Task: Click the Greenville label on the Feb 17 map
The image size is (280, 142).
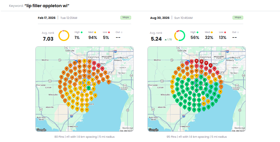Action: 70,51
